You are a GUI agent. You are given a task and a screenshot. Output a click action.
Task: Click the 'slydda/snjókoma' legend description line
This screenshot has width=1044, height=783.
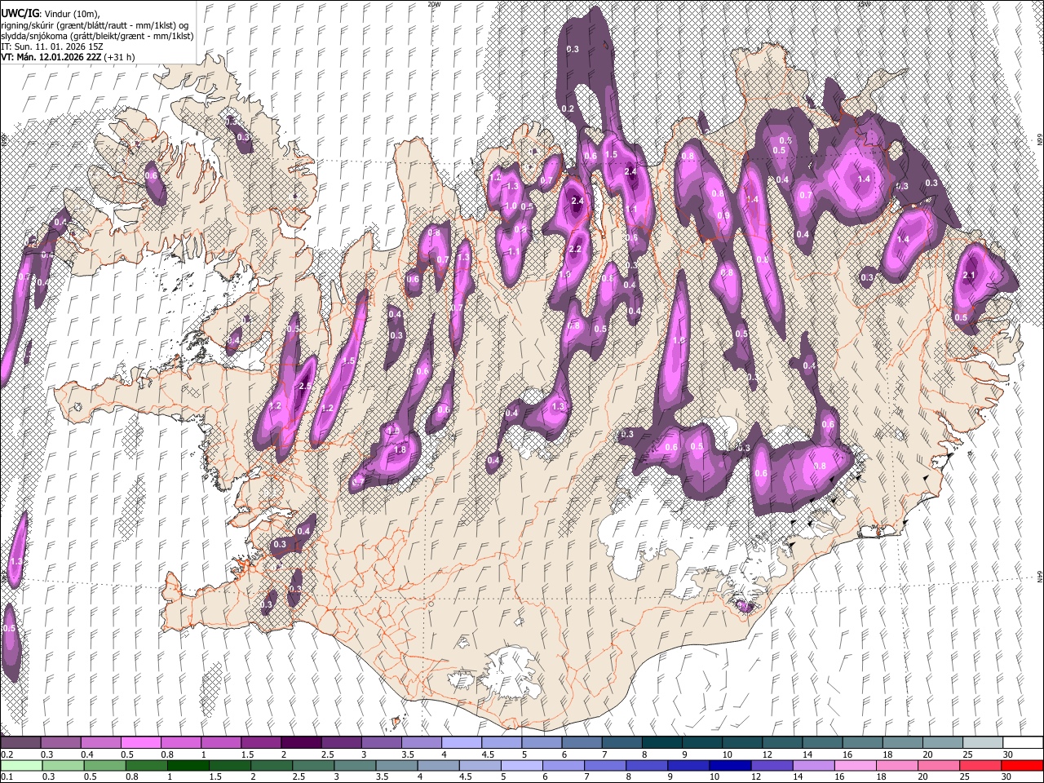tap(96, 36)
